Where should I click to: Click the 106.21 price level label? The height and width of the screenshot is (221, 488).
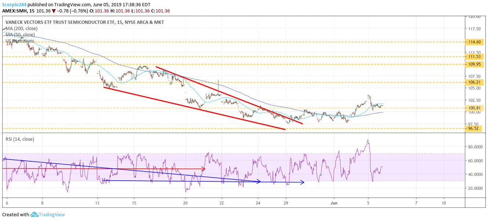coord(475,82)
